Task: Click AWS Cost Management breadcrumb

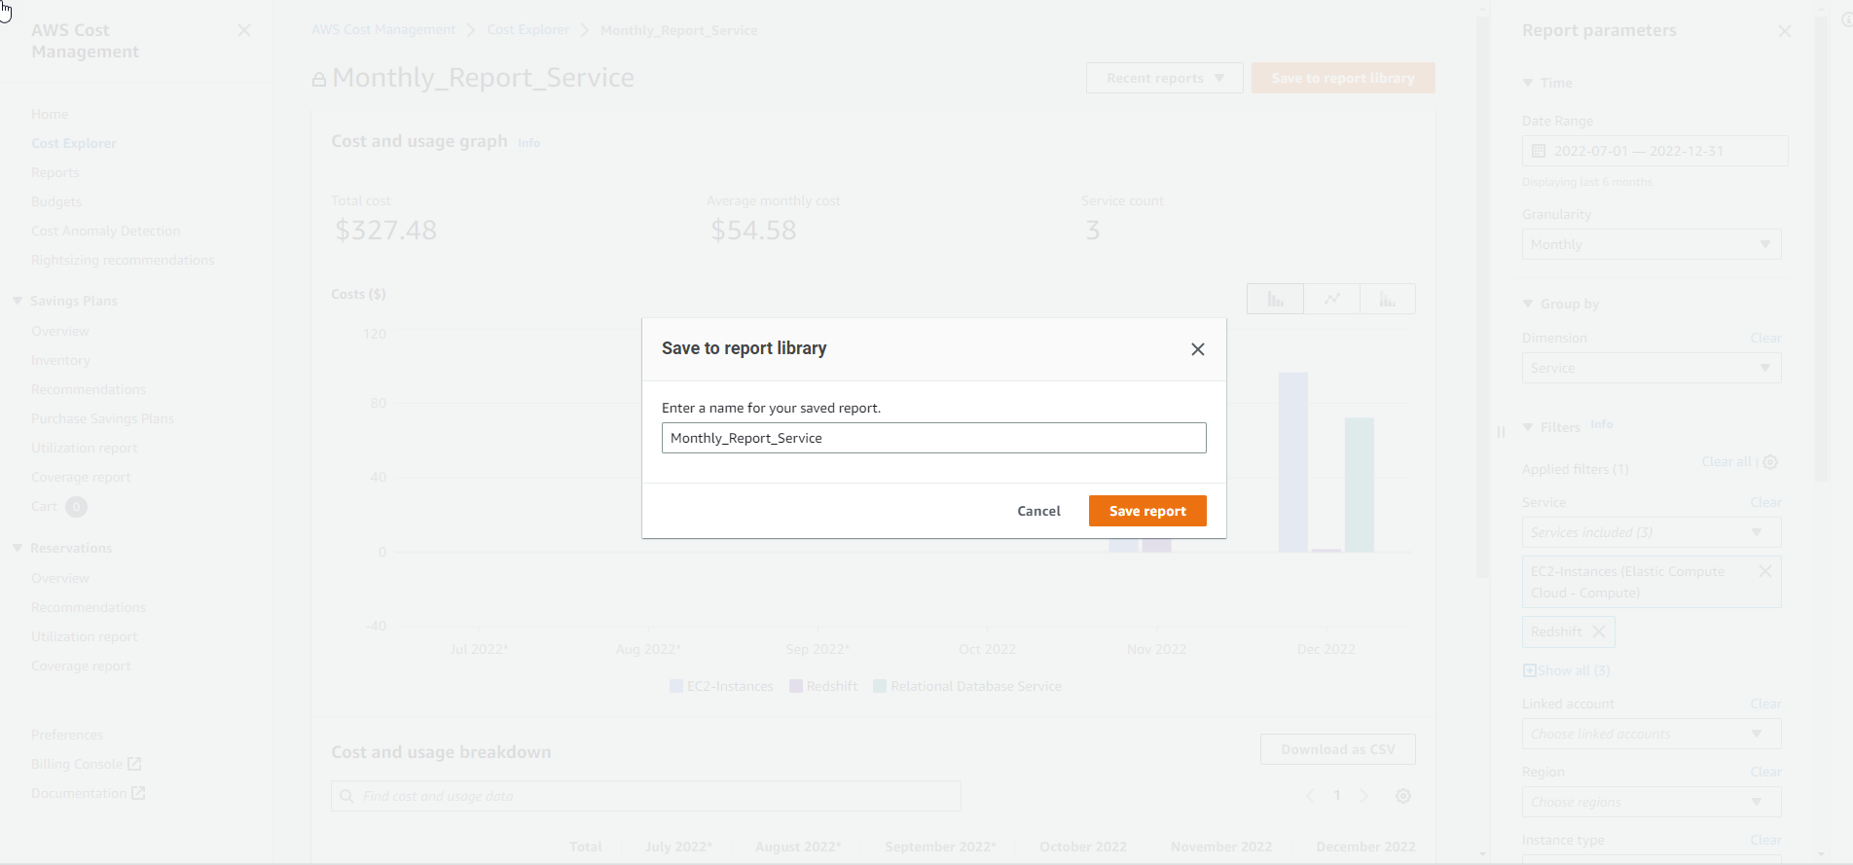Action: tap(383, 30)
